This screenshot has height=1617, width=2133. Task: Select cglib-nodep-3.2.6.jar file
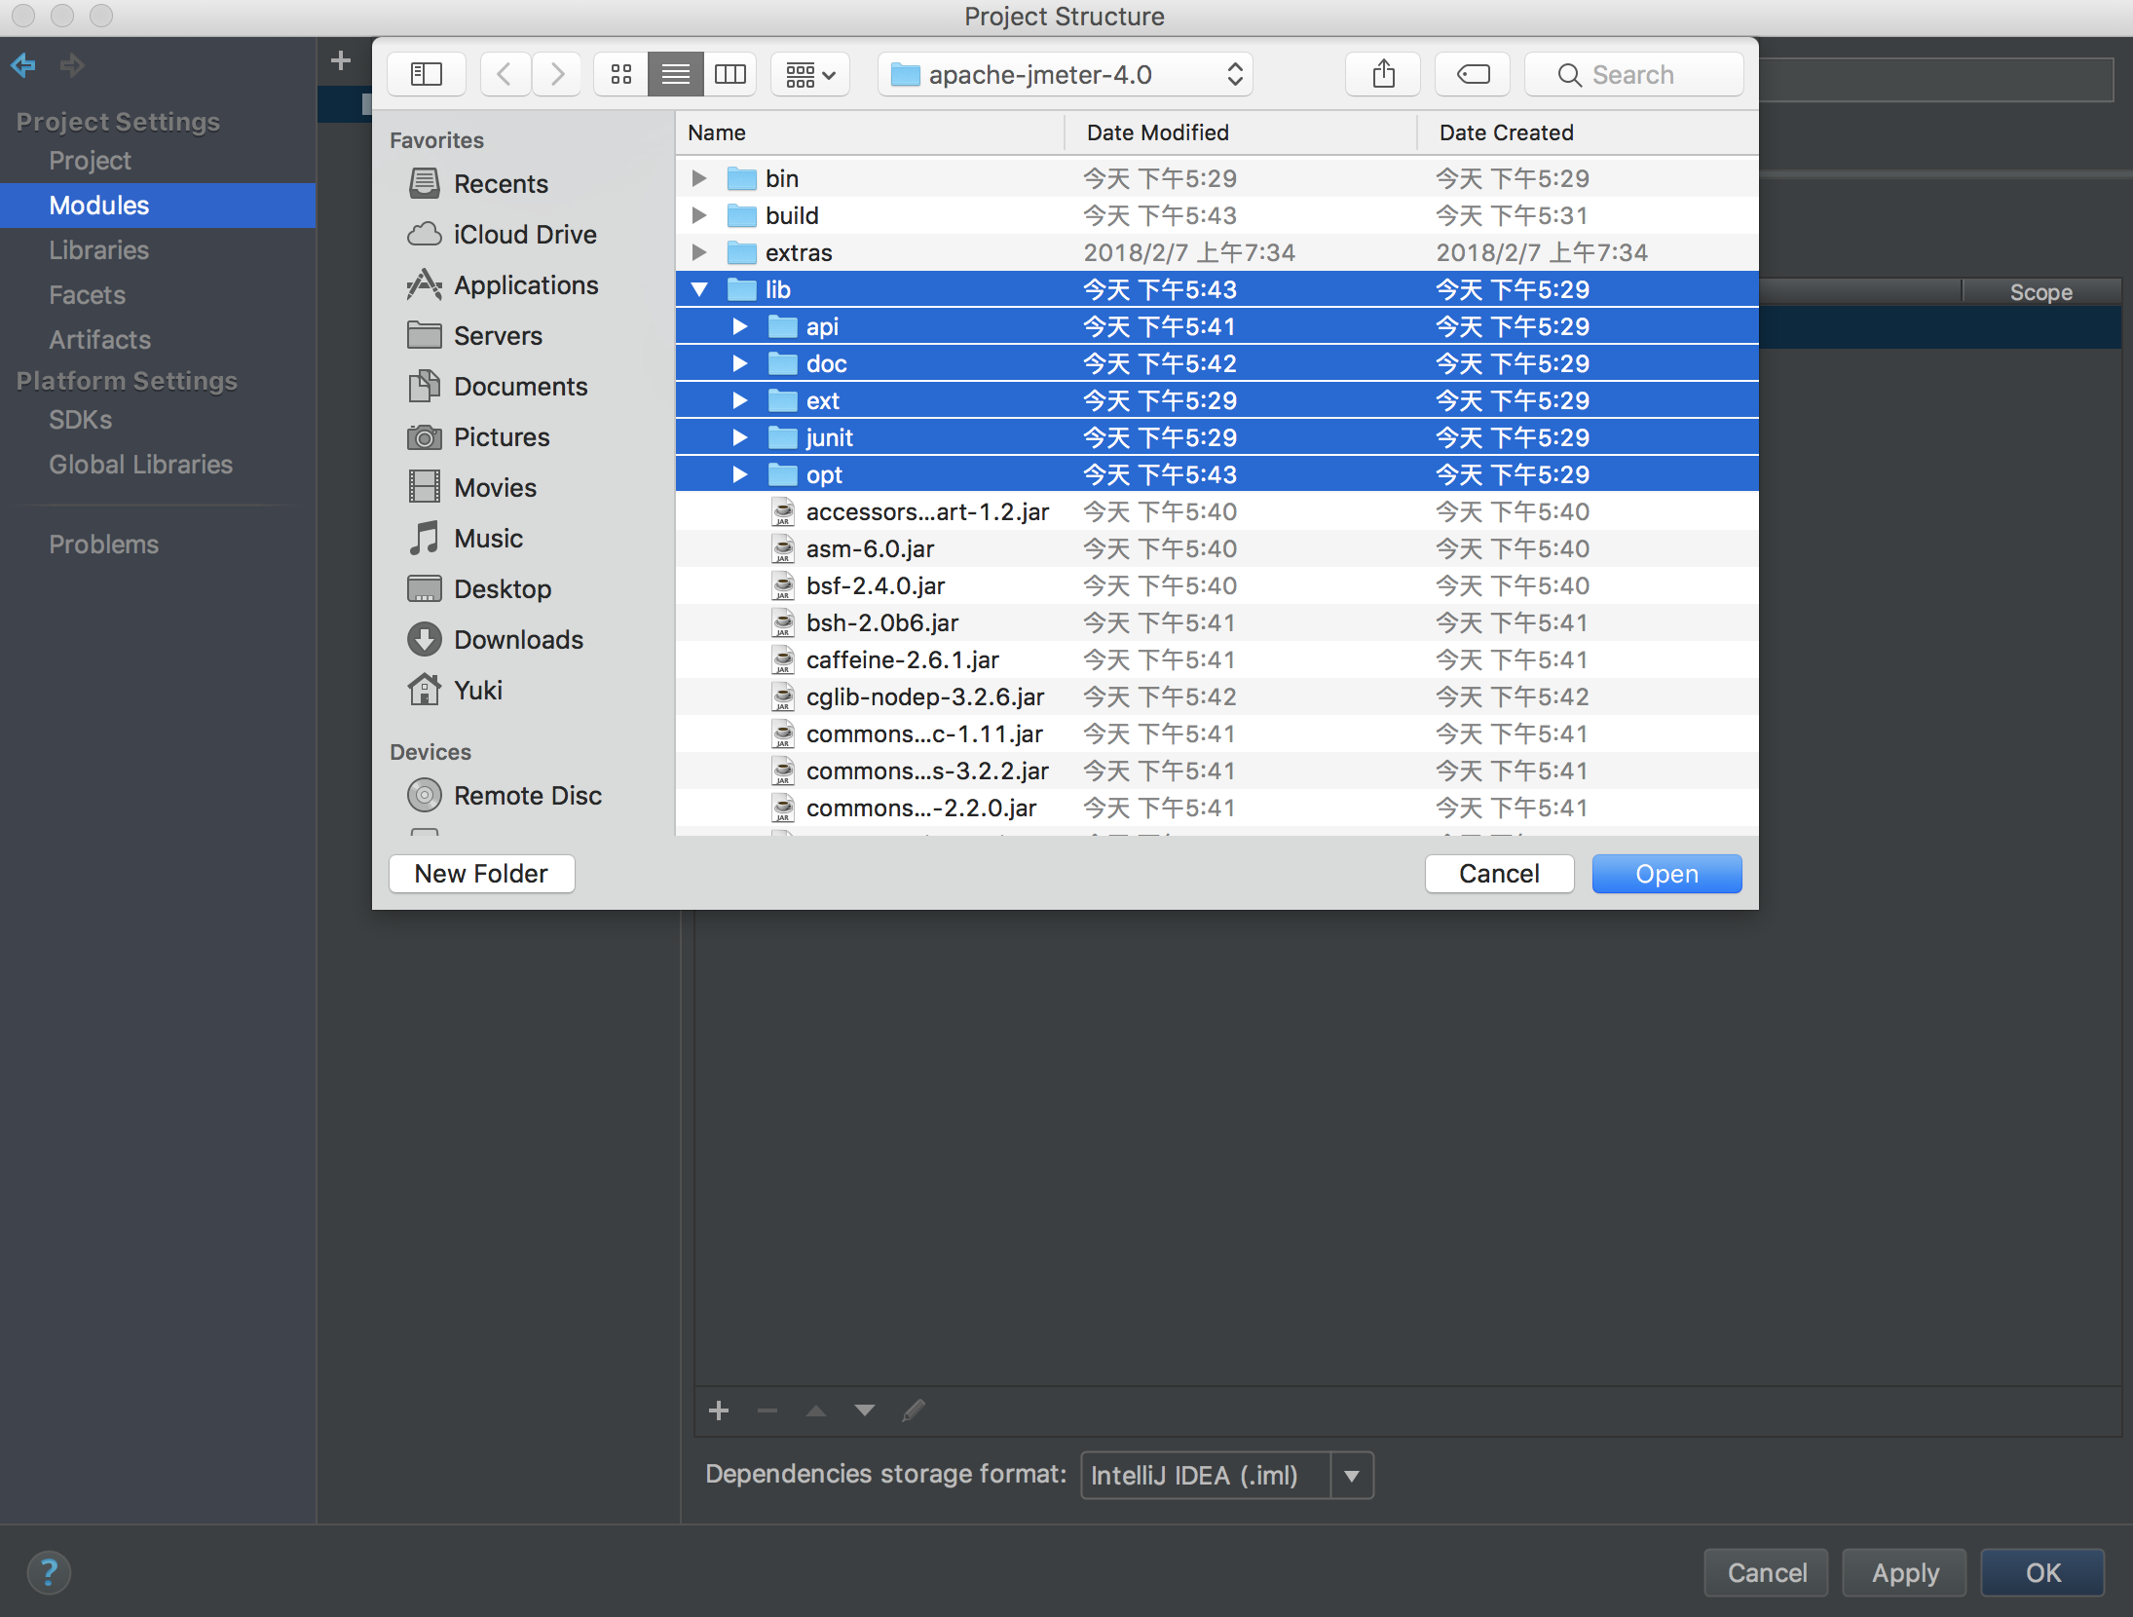1216,696
